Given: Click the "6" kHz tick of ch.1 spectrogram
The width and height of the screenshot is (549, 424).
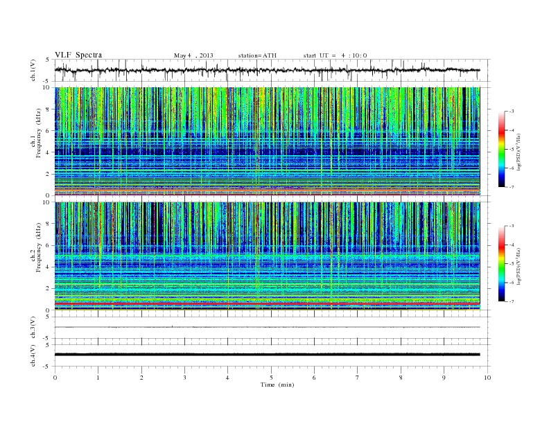Looking at the screenshot, I should (48, 131).
